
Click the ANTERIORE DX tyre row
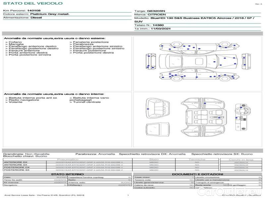coord(66,162)
